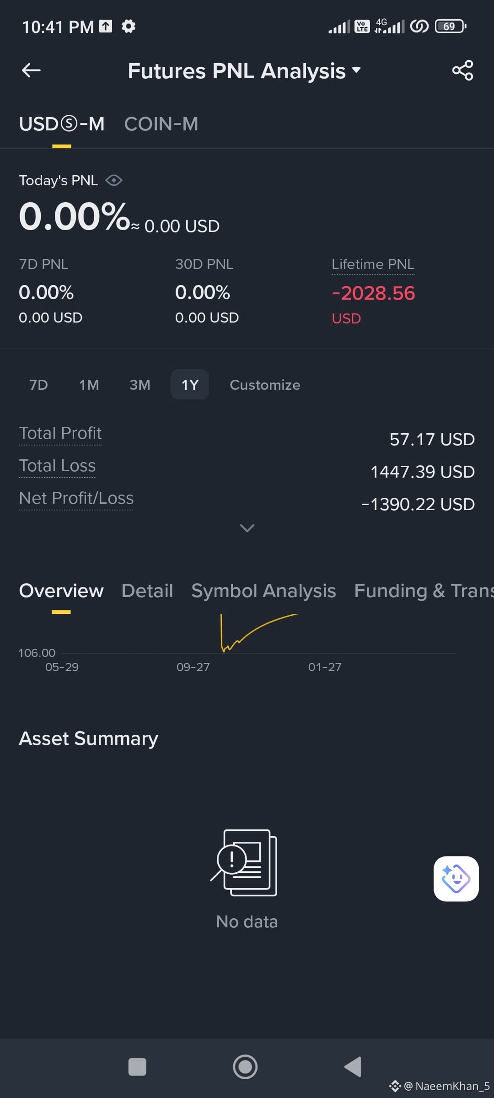The height and width of the screenshot is (1098, 494).
Task: Open the floating AI assistant icon
Action: click(x=456, y=878)
